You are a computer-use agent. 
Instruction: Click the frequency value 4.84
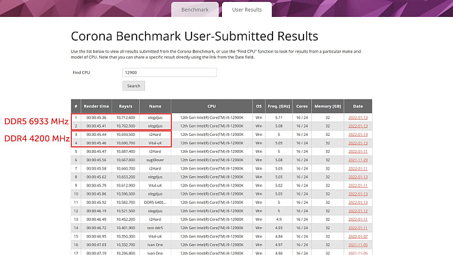tap(279, 236)
